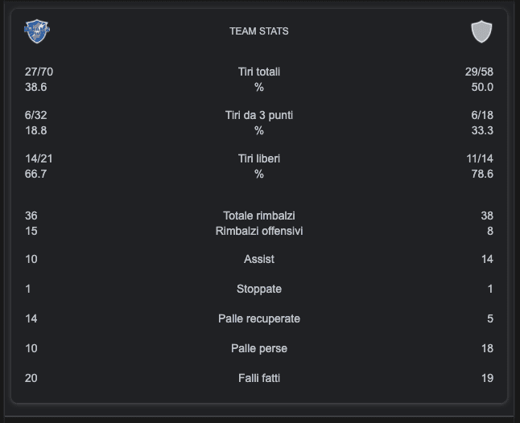Click the away 18 turnovers value
Image resolution: width=520 pixels, height=423 pixels.
click(487, 348)
